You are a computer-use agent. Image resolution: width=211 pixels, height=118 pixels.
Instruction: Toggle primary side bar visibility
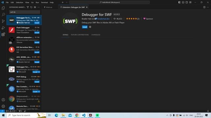point(179,2)
